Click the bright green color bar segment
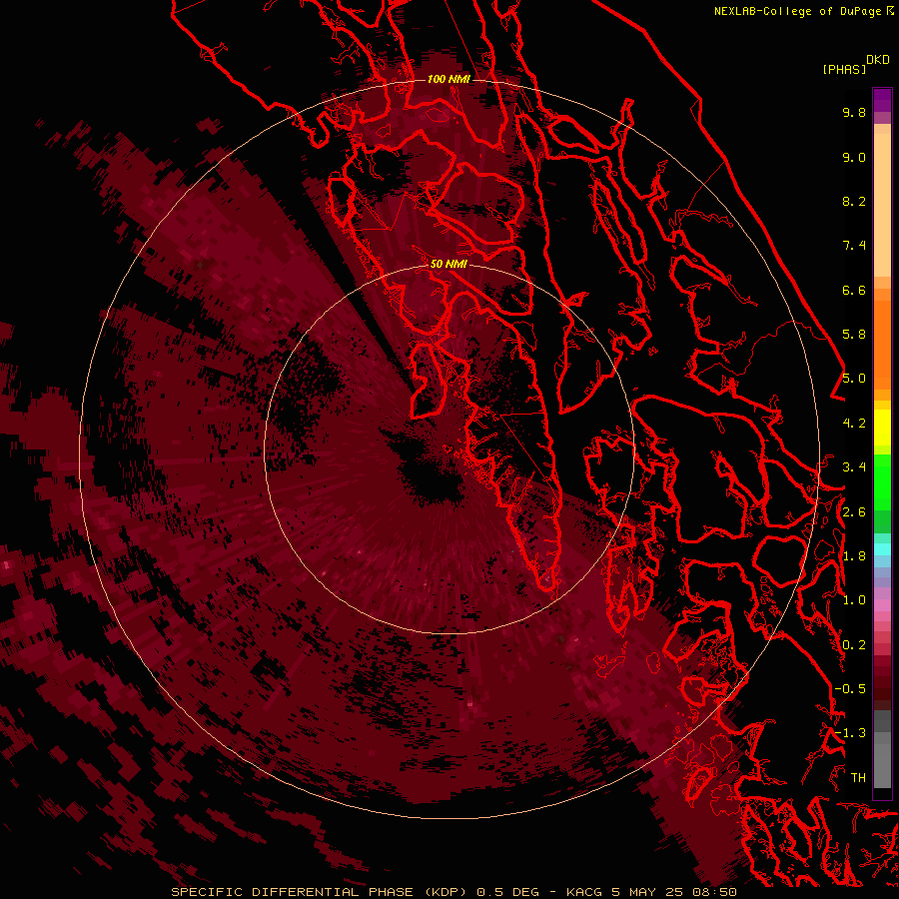 (882, 481)
